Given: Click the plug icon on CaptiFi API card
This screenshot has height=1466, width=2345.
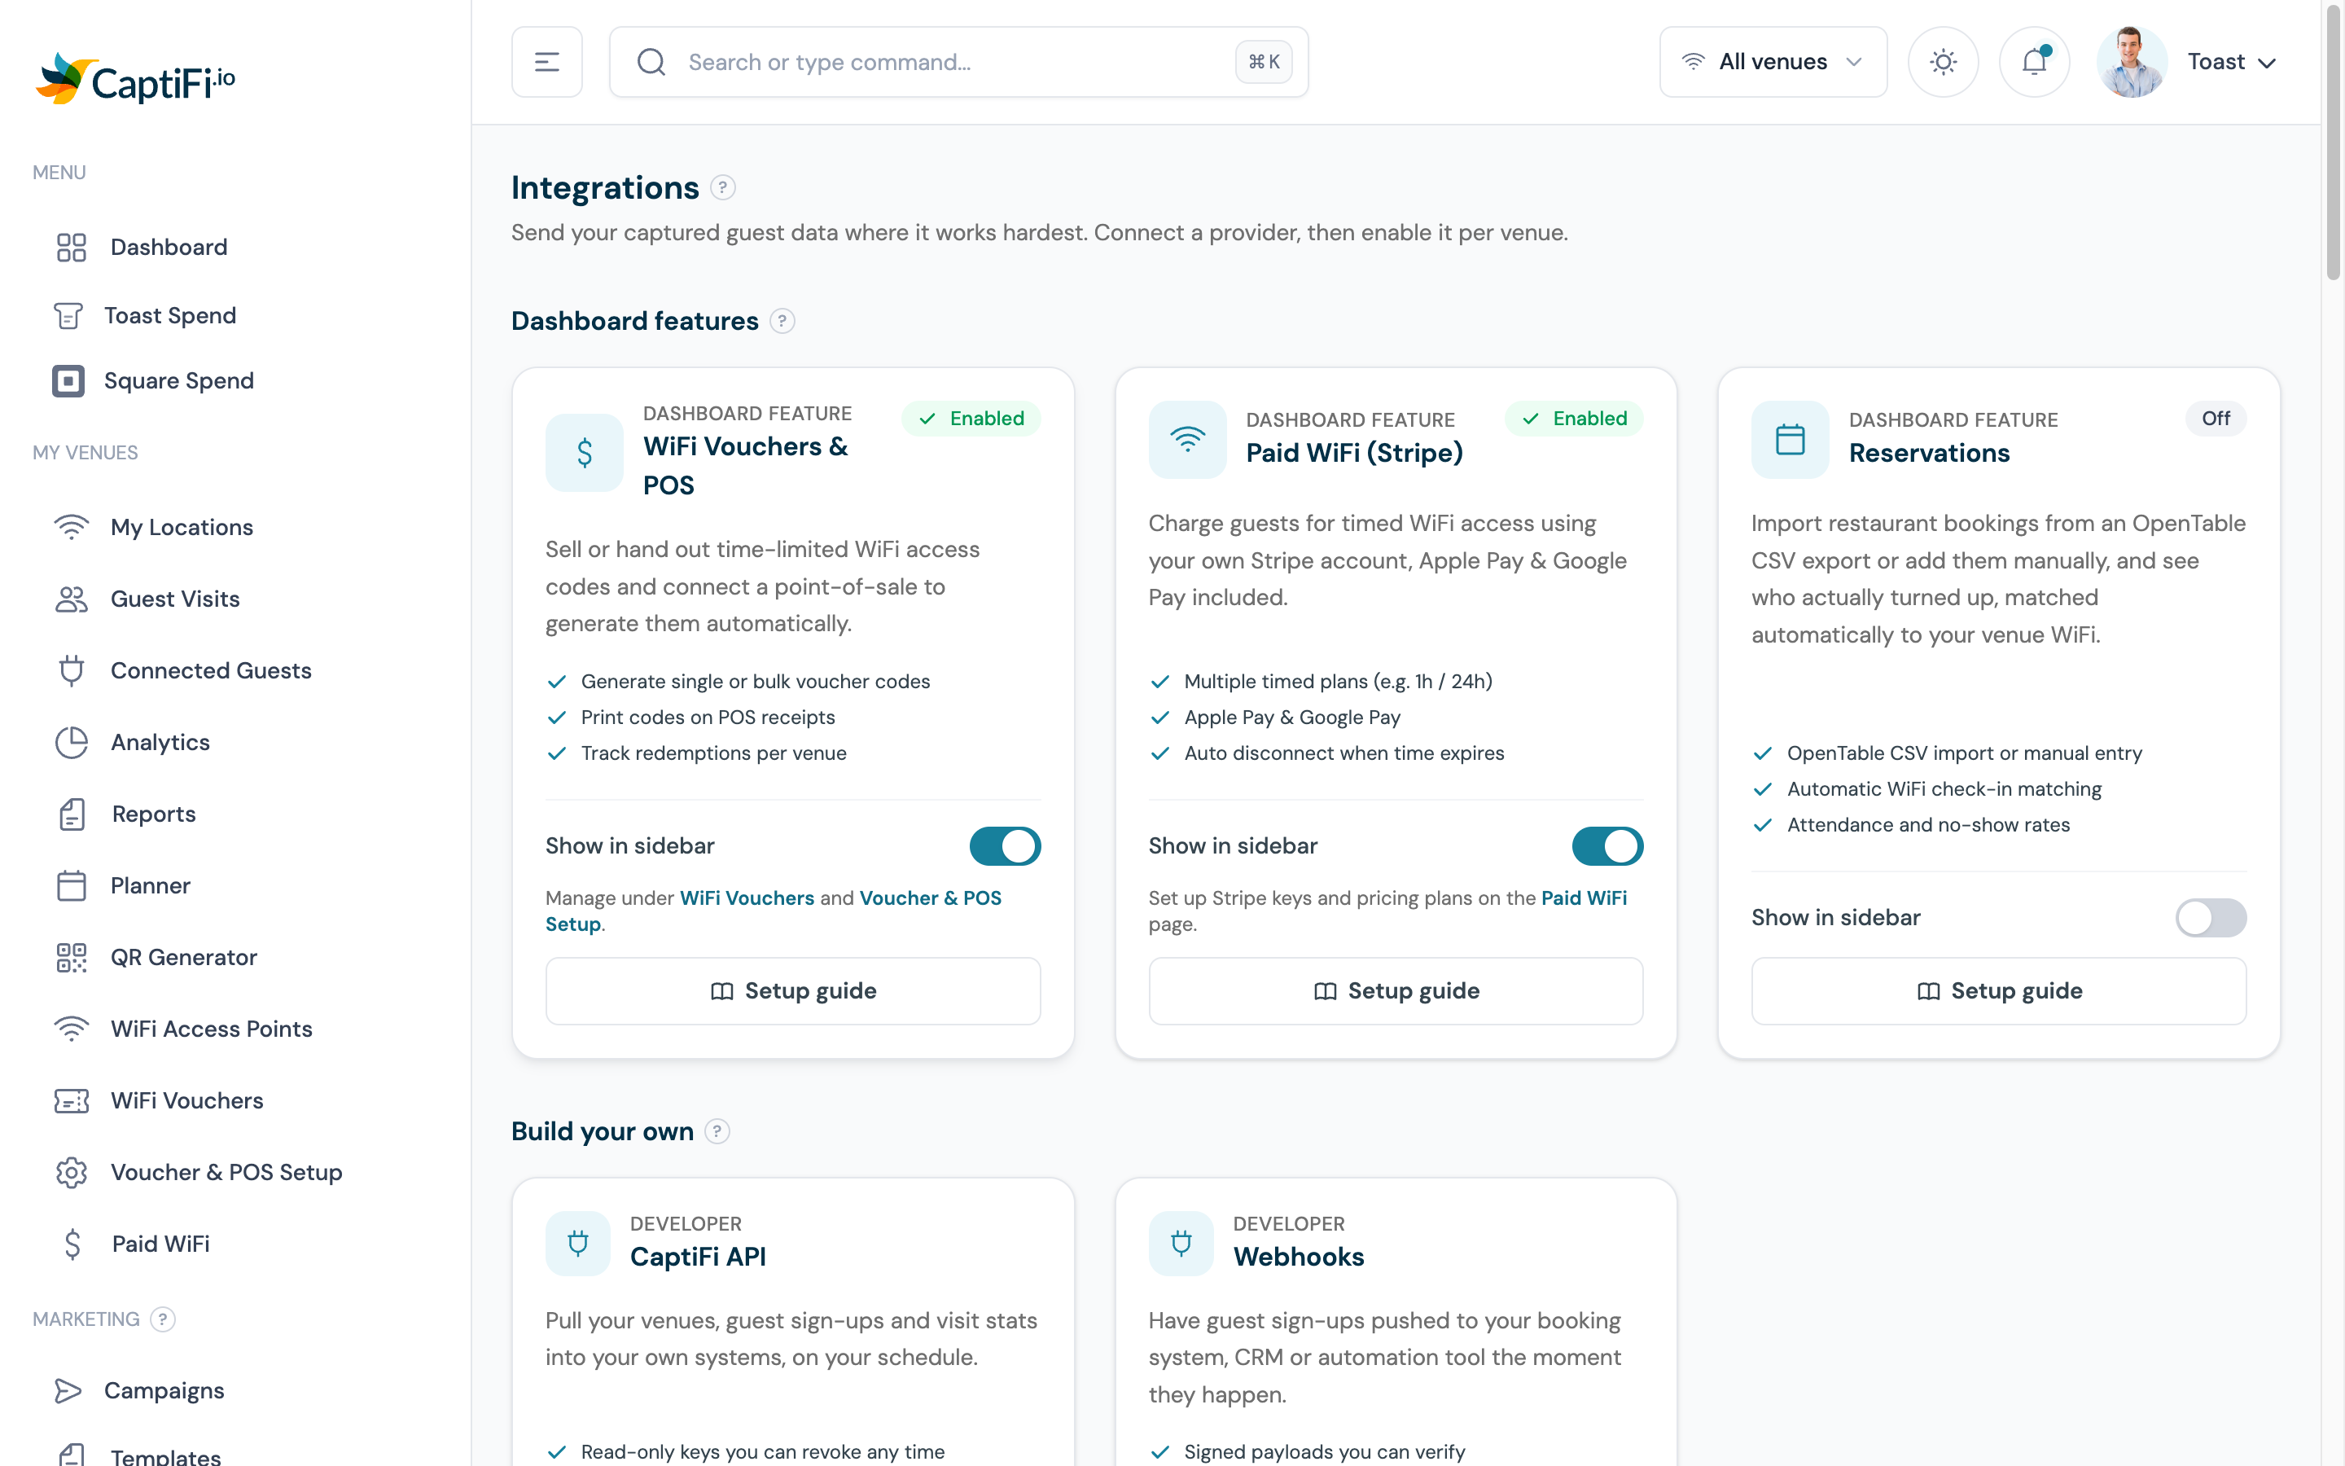Looking at the screenshot, I should pos(577,1243).
